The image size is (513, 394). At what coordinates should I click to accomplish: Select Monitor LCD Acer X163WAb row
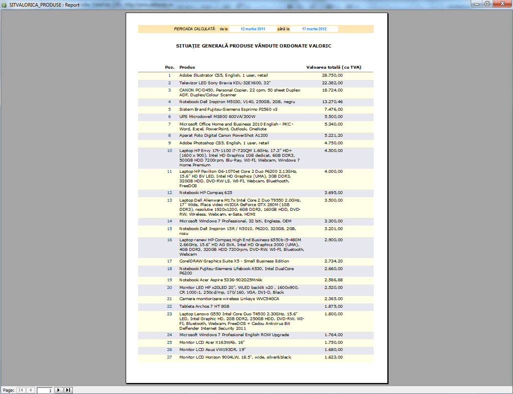pyautogui.click(x=255, y=342)
